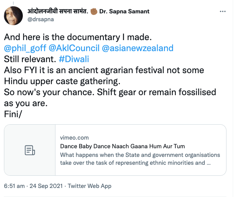Click the document icon in Vimeo card

[x=30, y=150]
